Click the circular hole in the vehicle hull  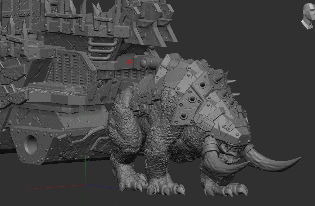pyautogui.click(x=31, y=142)
